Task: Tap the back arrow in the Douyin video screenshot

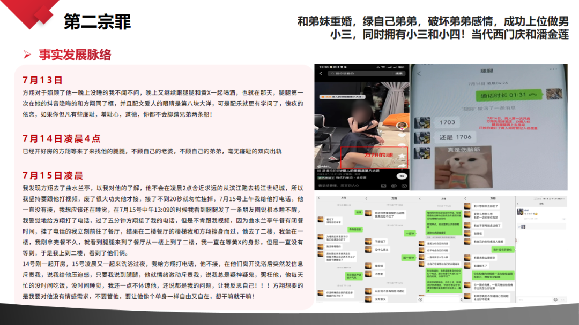Action: click(321, 74)
